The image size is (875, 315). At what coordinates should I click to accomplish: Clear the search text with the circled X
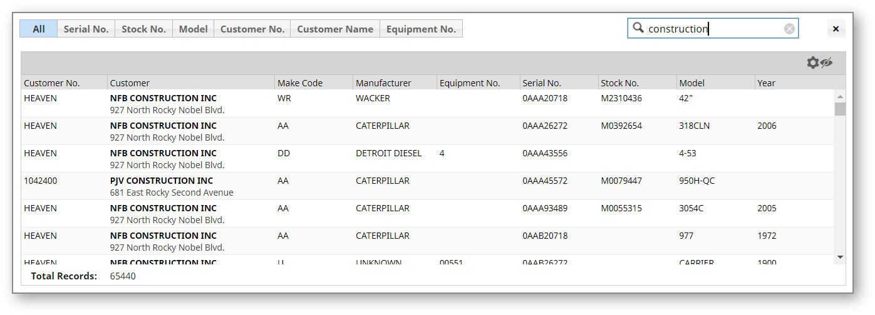(x=789, y=29)
